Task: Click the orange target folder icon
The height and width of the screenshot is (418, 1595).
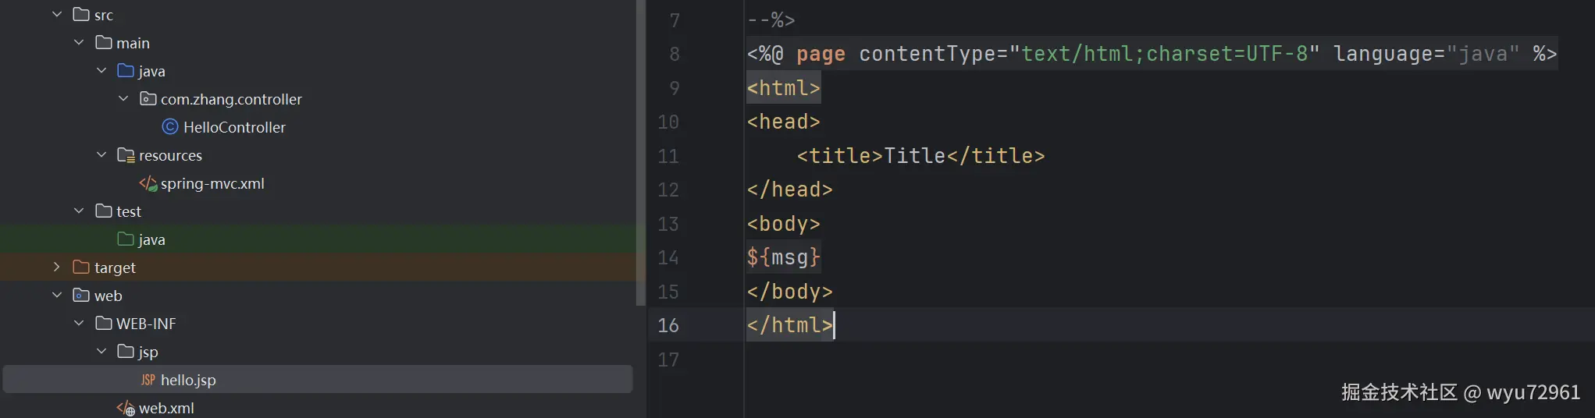Action: [x=80, y=267]
